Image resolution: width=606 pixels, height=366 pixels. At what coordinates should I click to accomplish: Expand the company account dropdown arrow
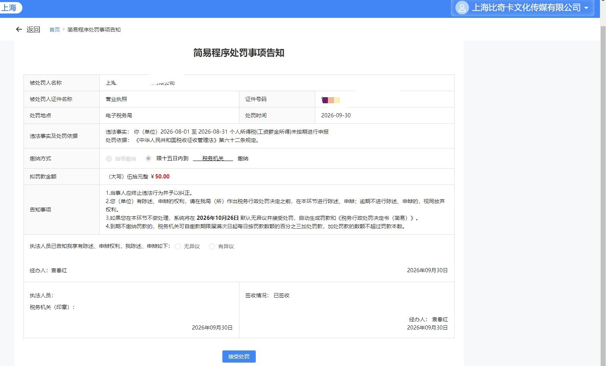tap(586, 8)
